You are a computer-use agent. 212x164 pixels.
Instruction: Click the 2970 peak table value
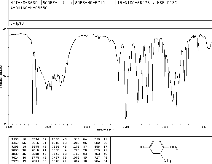(15, 161)
